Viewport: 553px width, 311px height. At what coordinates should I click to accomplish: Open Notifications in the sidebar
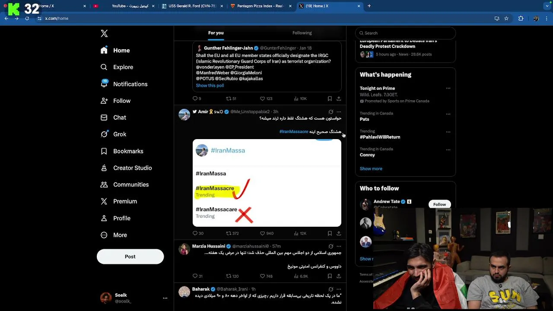[x=124, y=84]
